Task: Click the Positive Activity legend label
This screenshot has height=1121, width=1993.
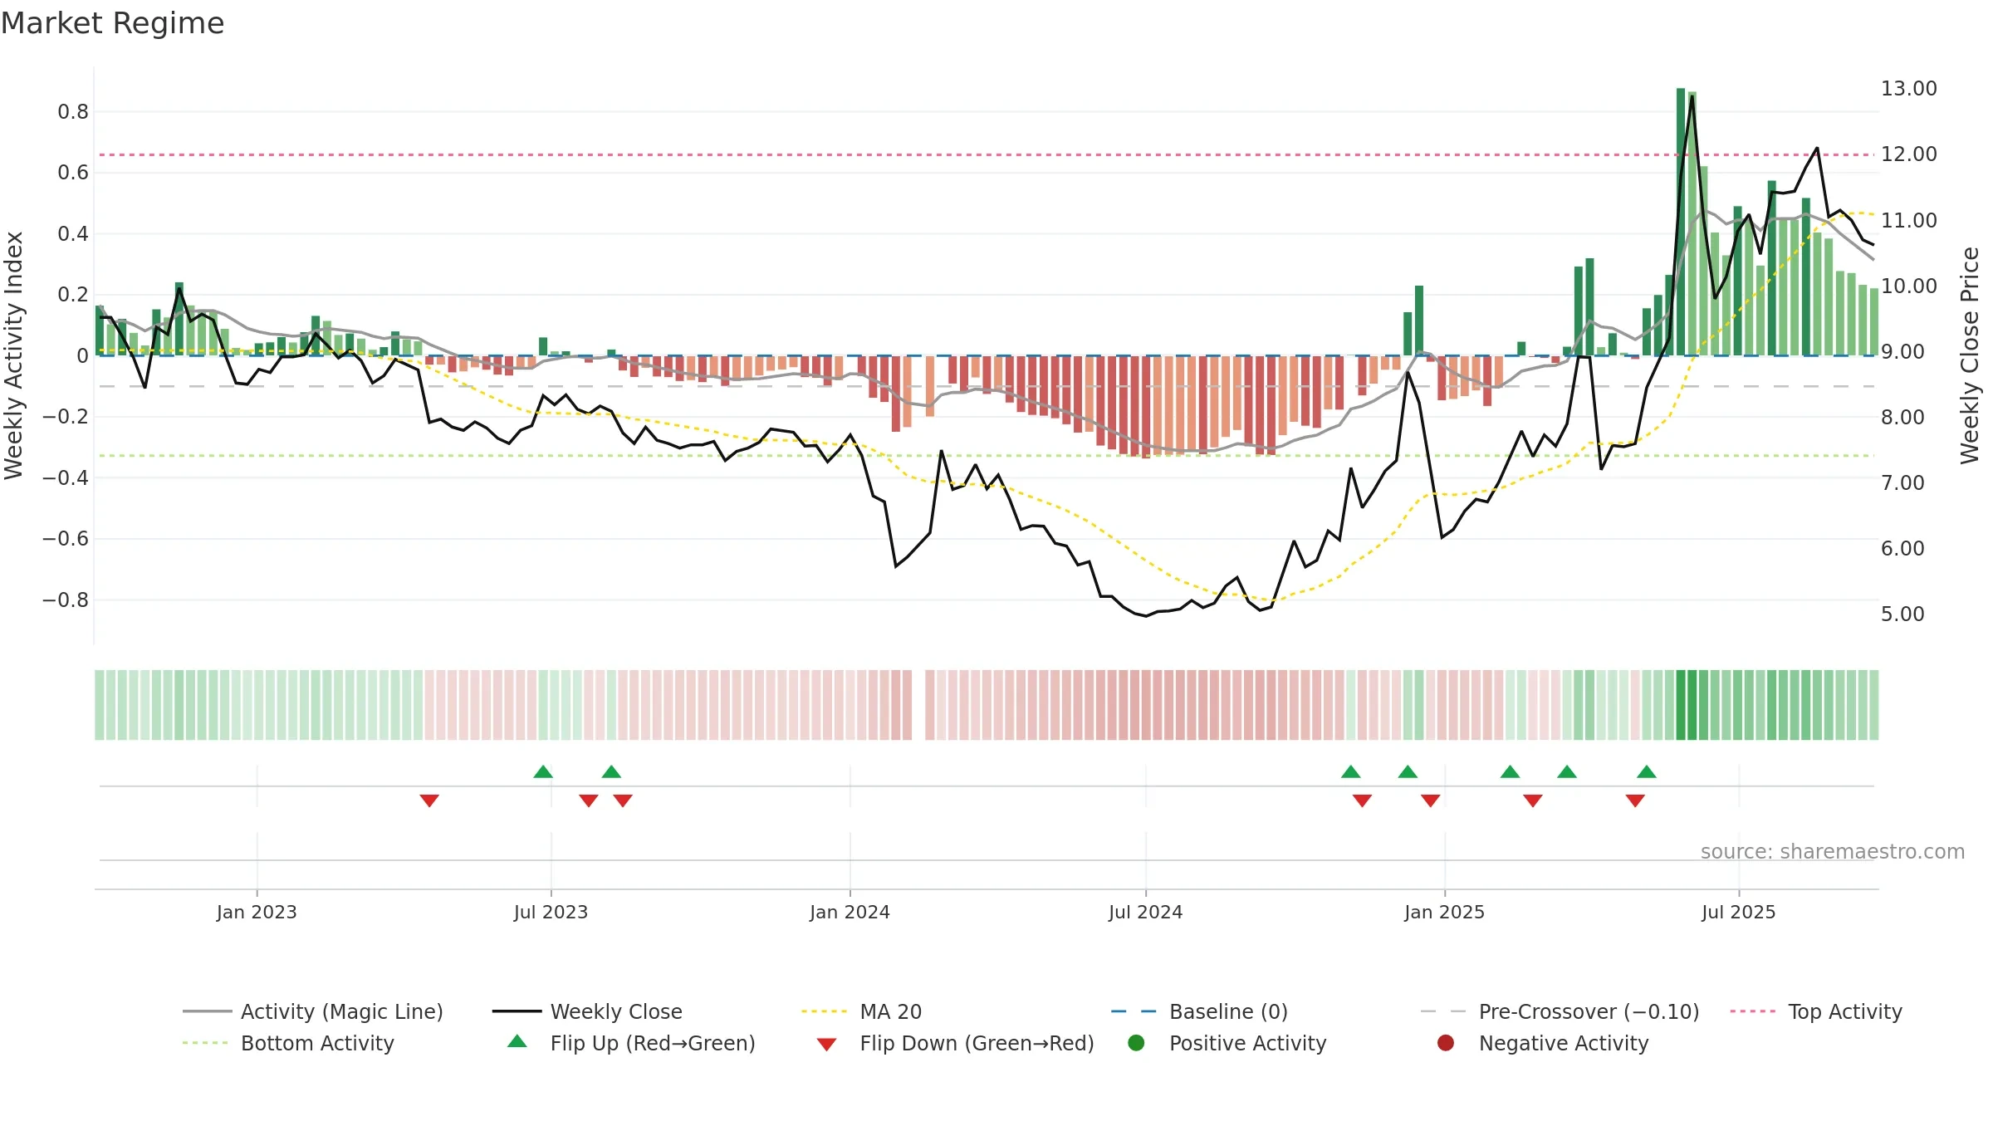Action: pyautogui.click(x=1247, y=1043)
